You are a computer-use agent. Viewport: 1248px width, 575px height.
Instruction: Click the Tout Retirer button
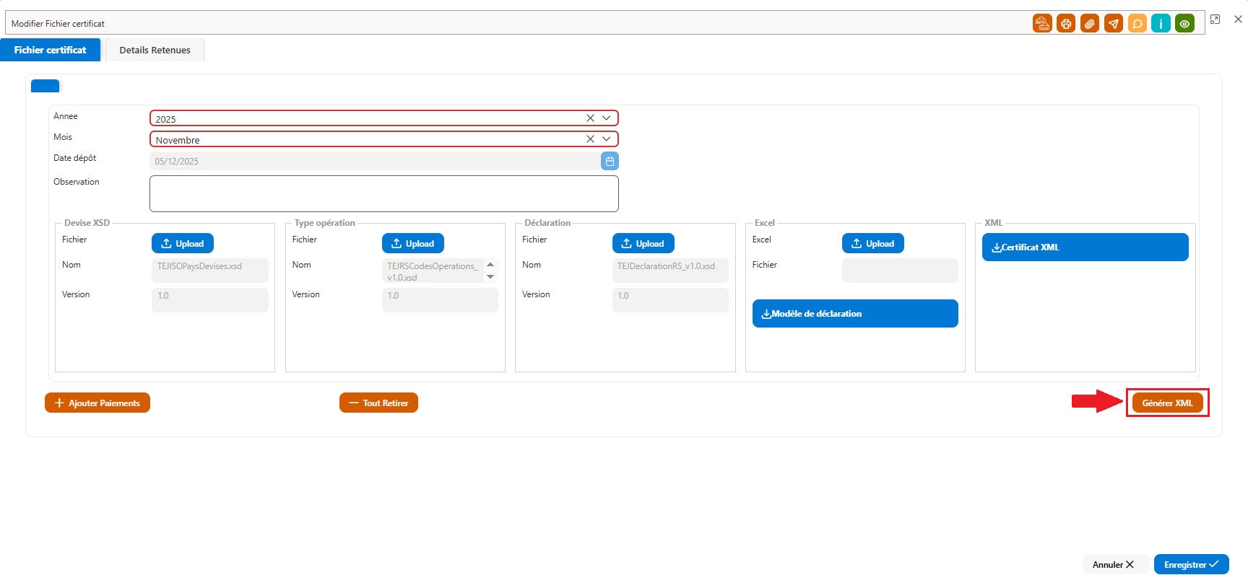[x=378, y=403]
